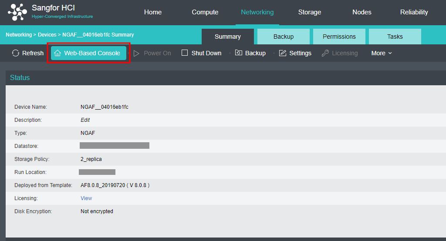Click the Backup toolbar icon
This screenshot has height=241, width=446.
[x=238, y=53]
